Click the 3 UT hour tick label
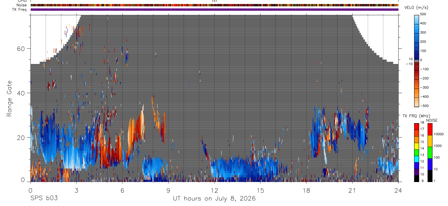The width and height of the screenshot is (448, 206). tap(76, 190)
